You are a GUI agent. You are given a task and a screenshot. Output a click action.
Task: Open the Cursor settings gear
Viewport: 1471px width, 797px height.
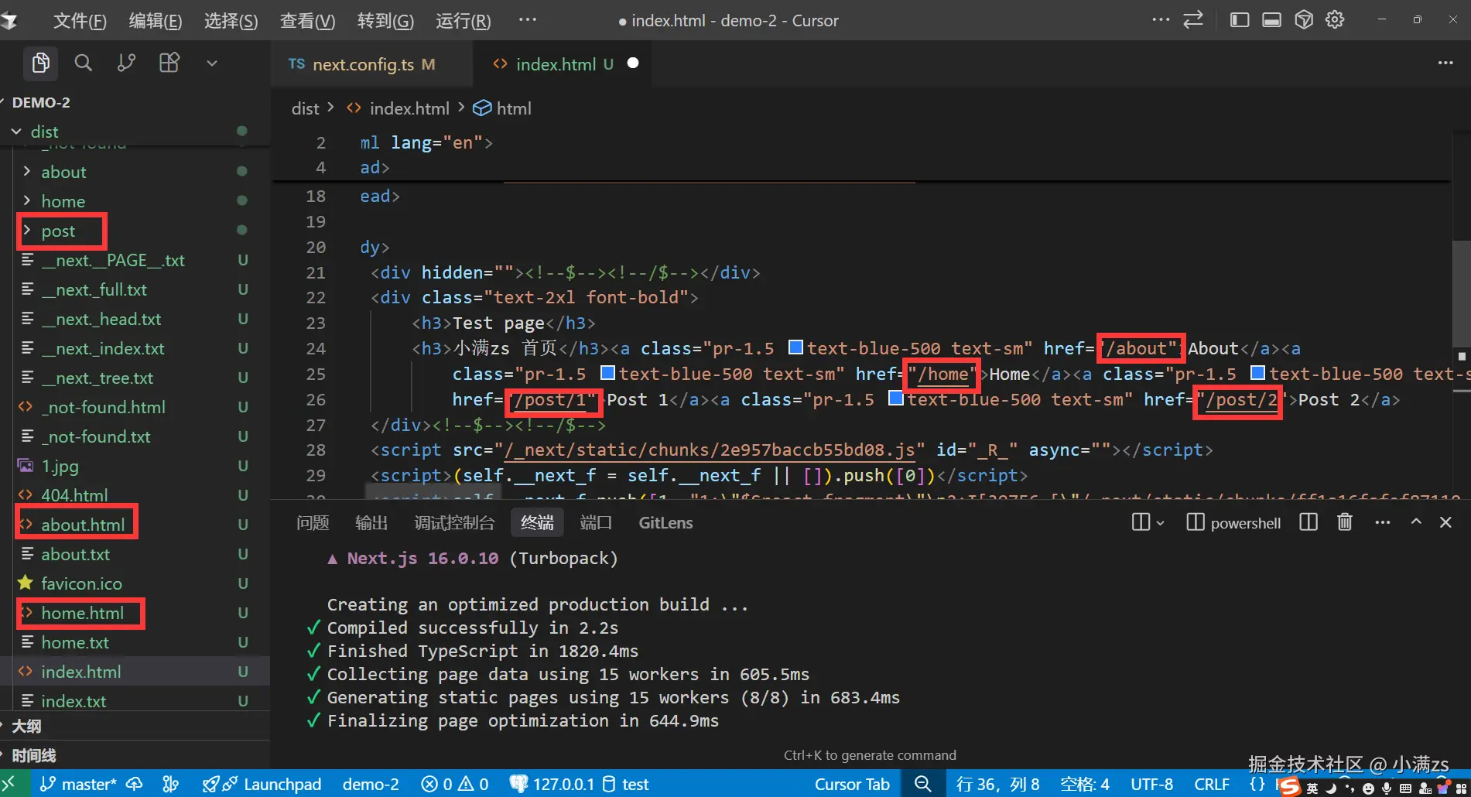coord(1335,20)
